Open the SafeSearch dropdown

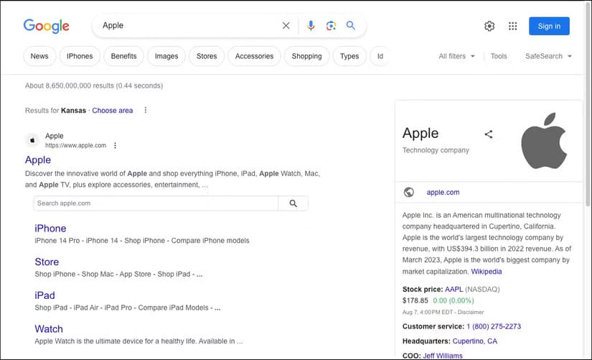(548, 56)
